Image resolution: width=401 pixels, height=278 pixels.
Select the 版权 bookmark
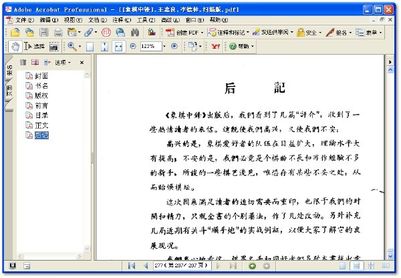[x=41, y=95]
